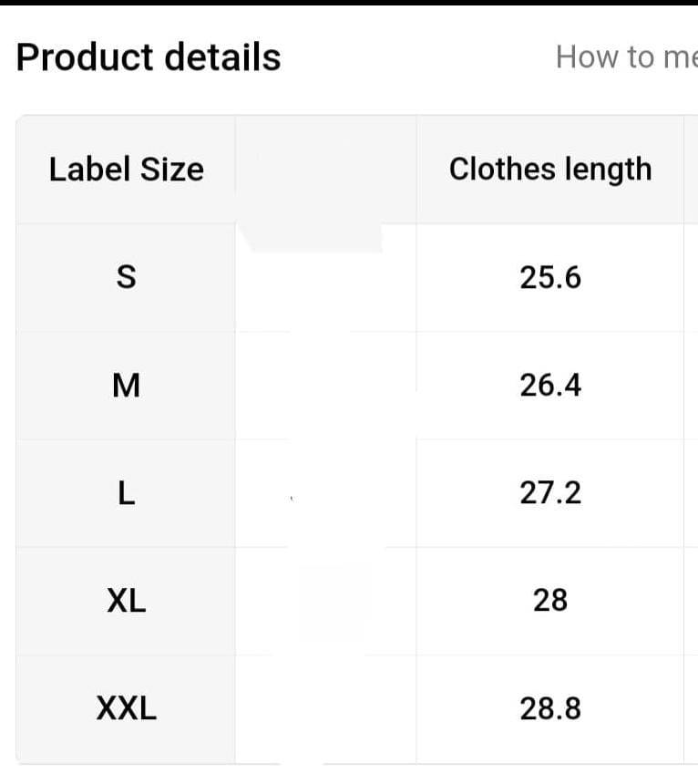Choose the L label size cell
The height and width of the screenshot is (774, 698).
click(x=126, y=493)
